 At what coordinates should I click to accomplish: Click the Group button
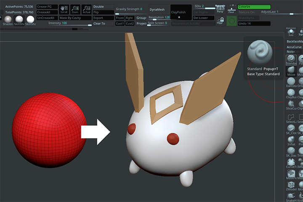(x=141, y=18)
